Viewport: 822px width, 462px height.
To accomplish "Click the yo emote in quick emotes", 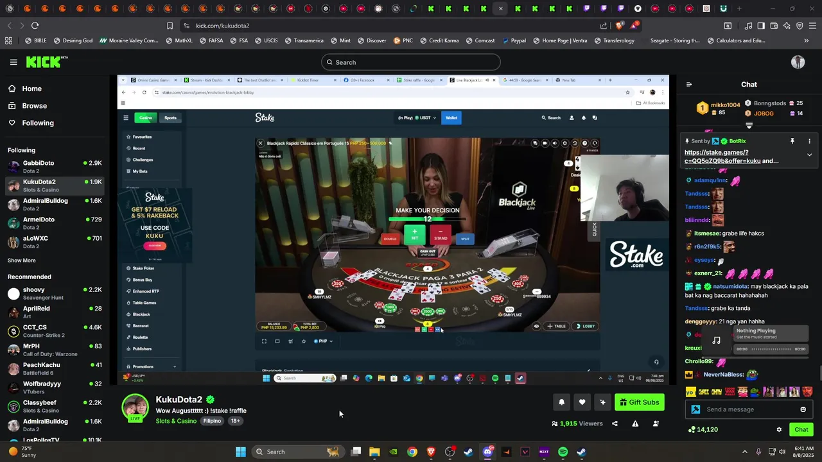I will pos(690,391).
